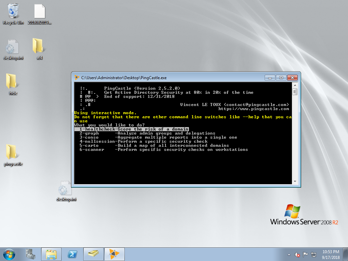Launch Server Manager from the taskbar
The width and height of the screenshot is (348, 261).
30,254
